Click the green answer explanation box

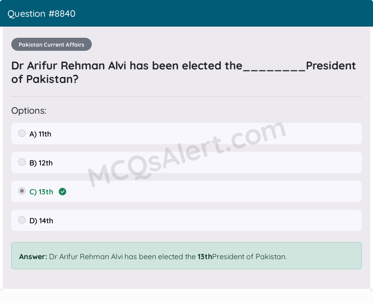click(186, 256)
